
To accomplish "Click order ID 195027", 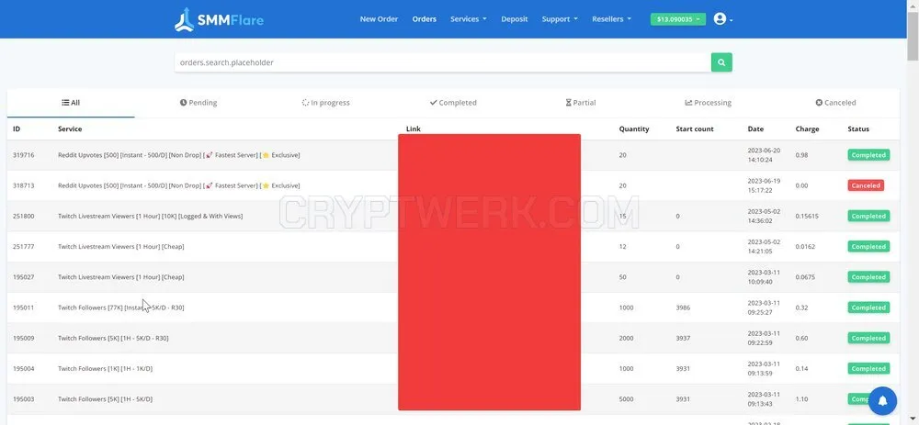I will (24, 277).
